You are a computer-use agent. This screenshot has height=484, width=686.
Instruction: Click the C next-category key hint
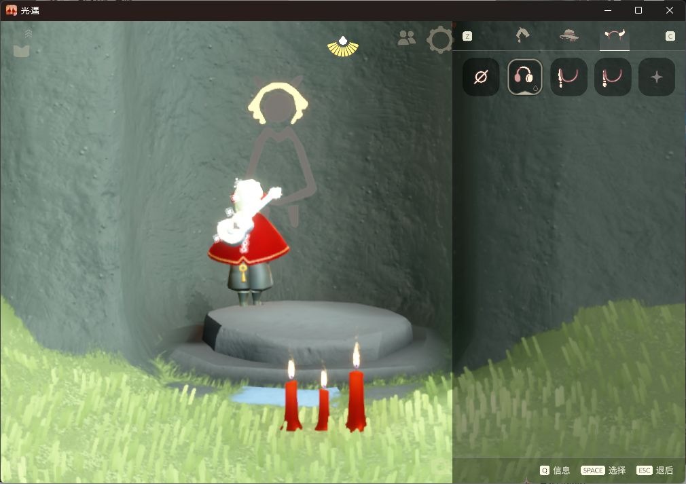click(x=670, y=36)
